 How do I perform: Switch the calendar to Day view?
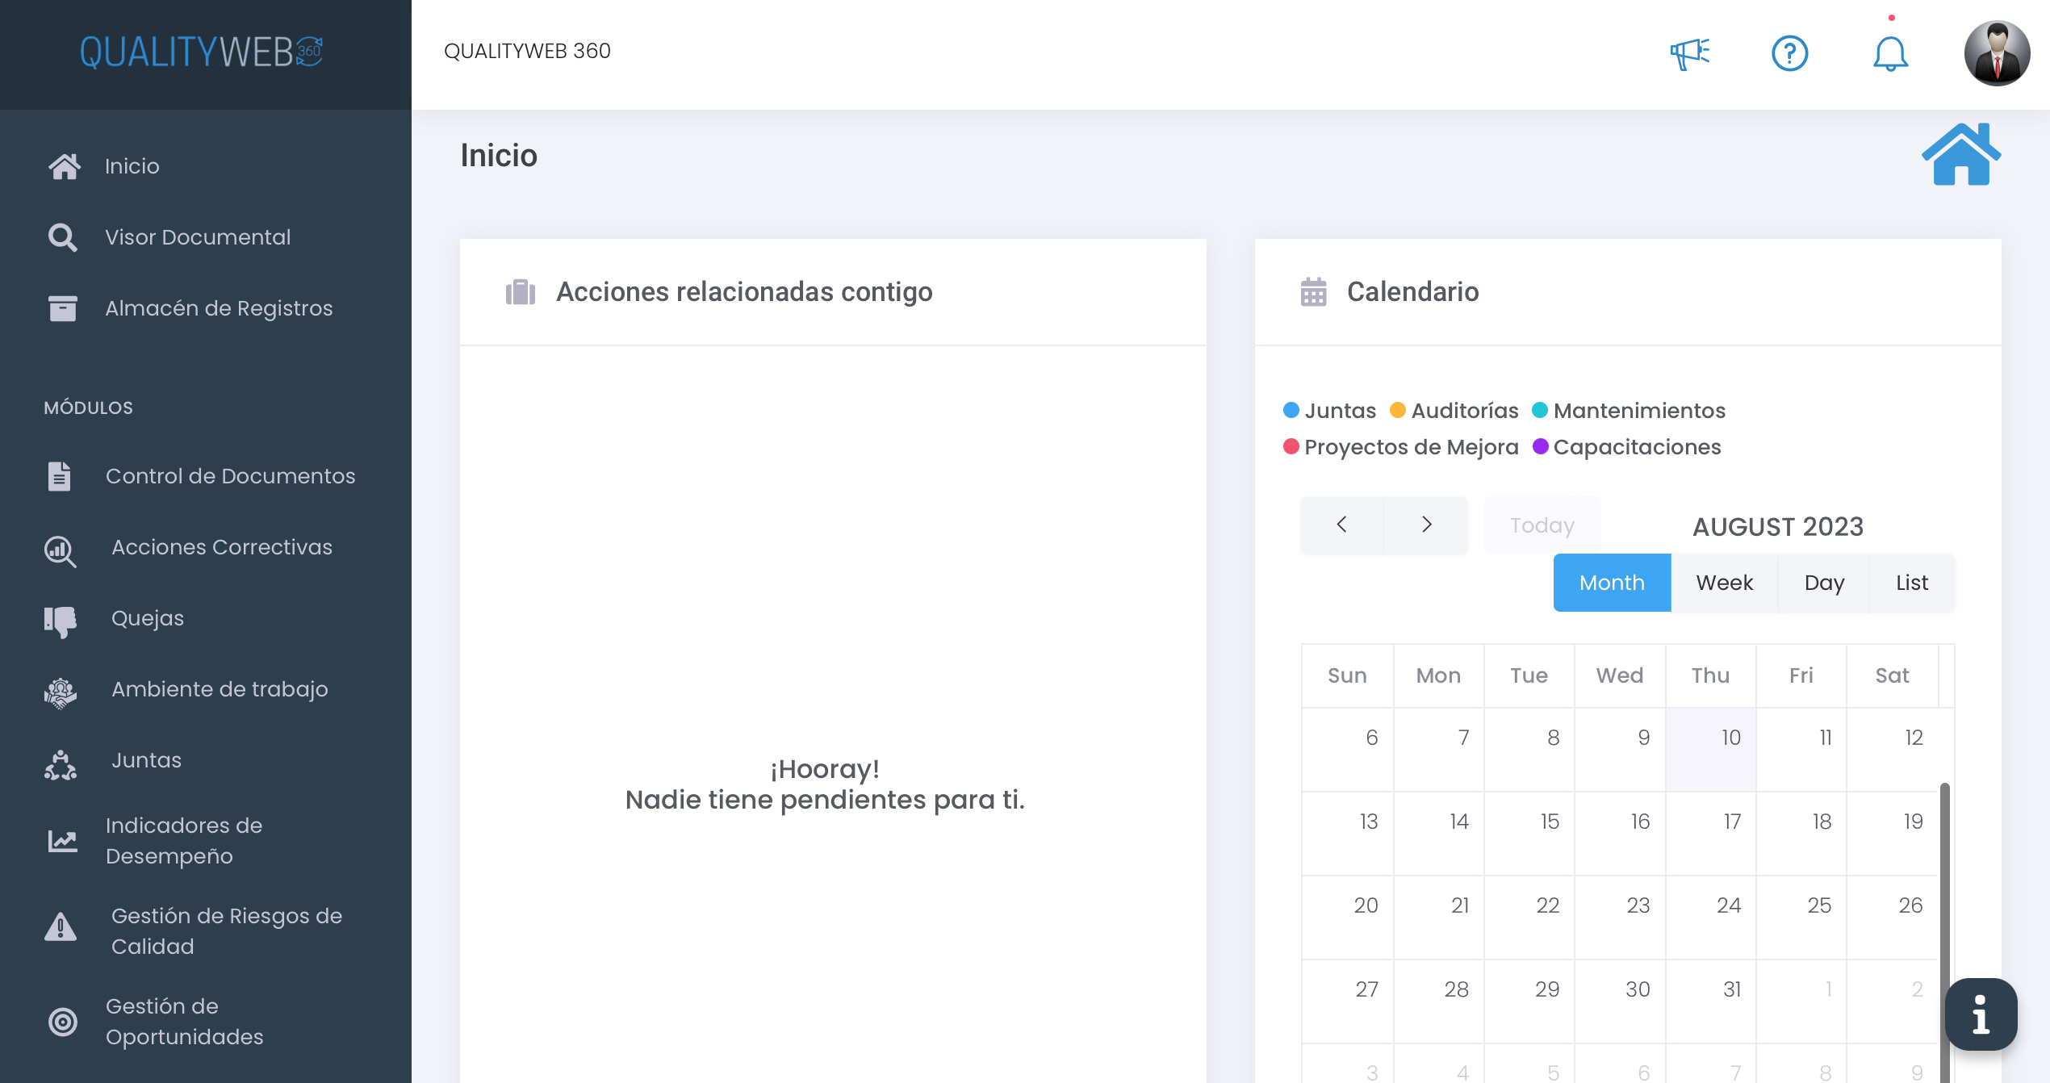(x=1824, y=583)
